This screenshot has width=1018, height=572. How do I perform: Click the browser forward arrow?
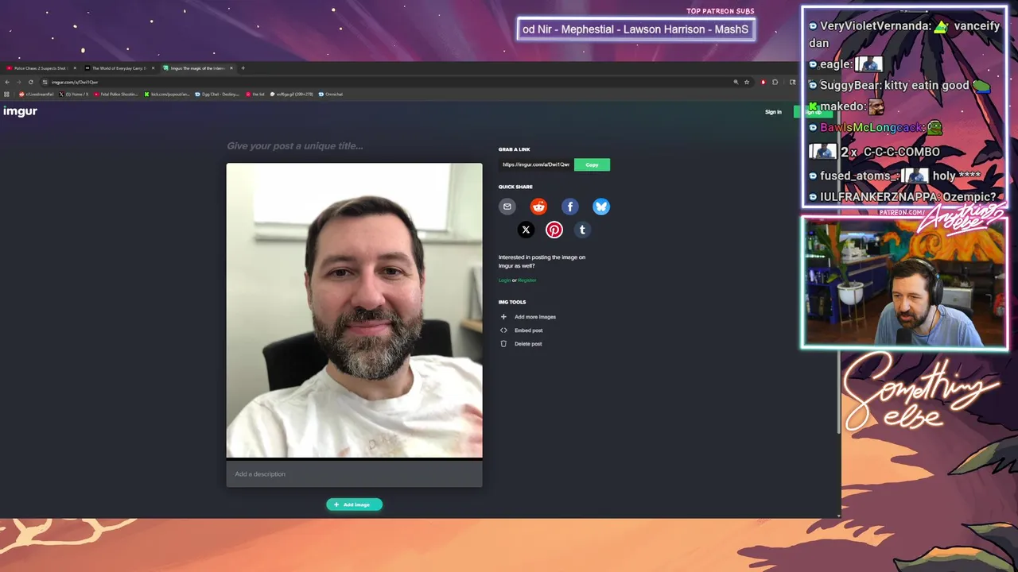(19, 82)
